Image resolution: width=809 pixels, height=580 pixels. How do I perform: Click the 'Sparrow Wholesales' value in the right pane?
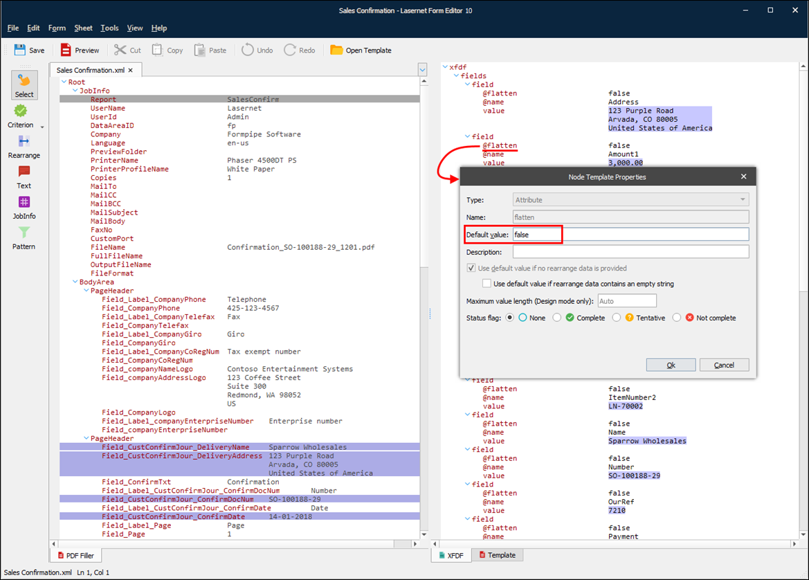click(x=647, y=441)
